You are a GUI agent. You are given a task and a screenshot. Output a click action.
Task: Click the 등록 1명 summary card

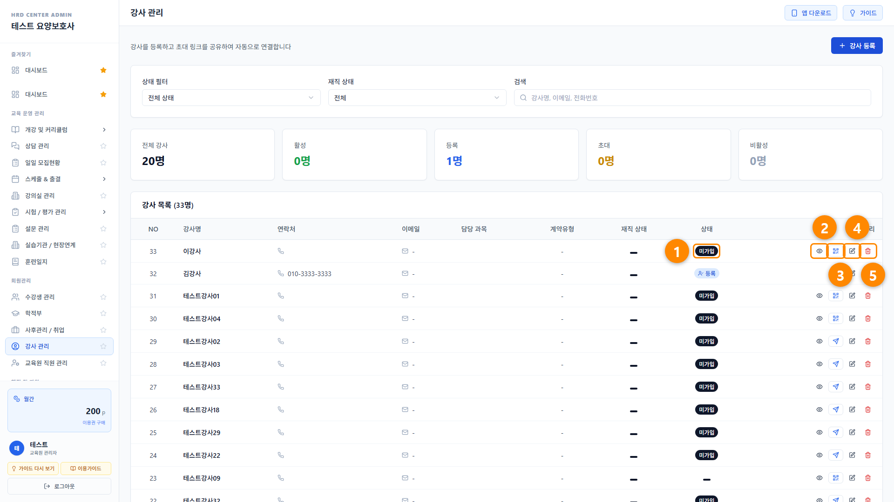point(506,155)
